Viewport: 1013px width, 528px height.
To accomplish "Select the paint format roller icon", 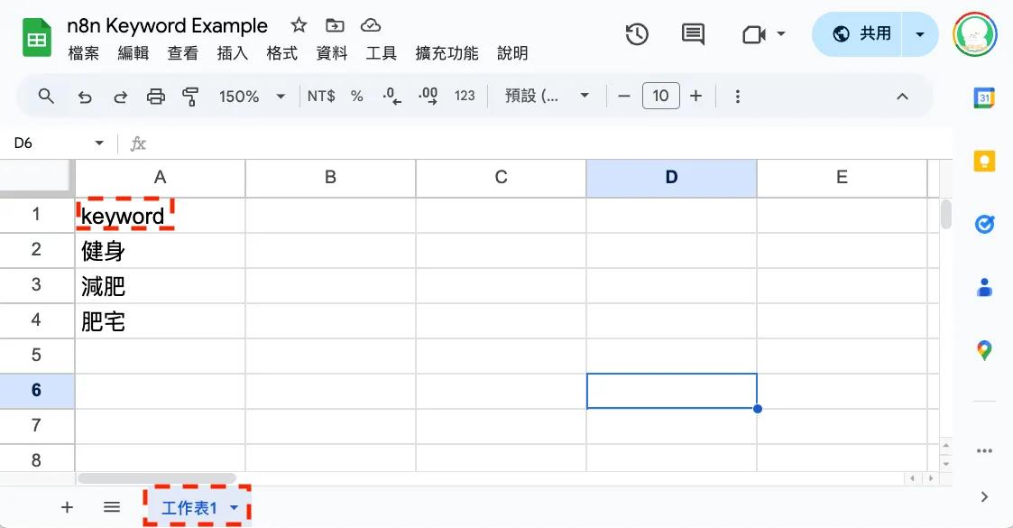I will click(190, 97).
